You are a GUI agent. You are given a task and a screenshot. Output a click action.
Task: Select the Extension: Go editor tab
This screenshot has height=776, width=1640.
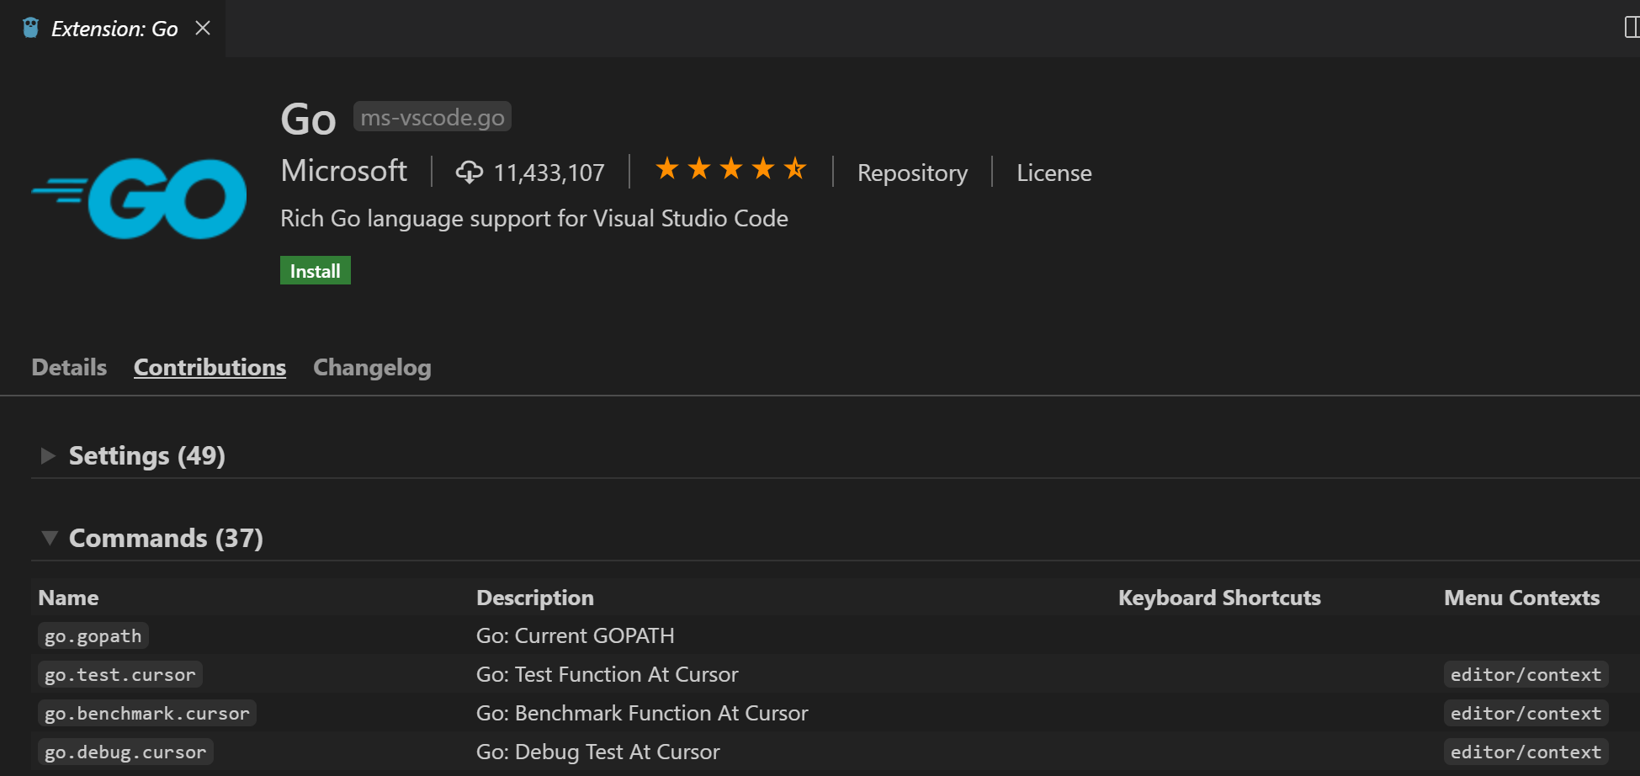point(114,29)
